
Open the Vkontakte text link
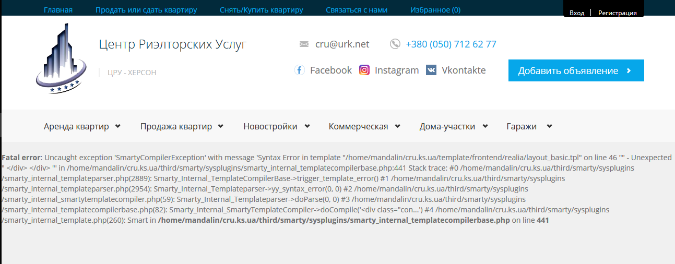point(464,70)
